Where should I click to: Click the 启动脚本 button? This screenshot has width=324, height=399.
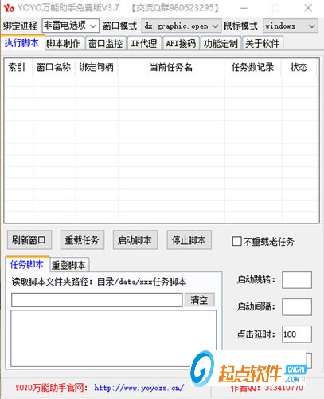click(x=135, y=240)
